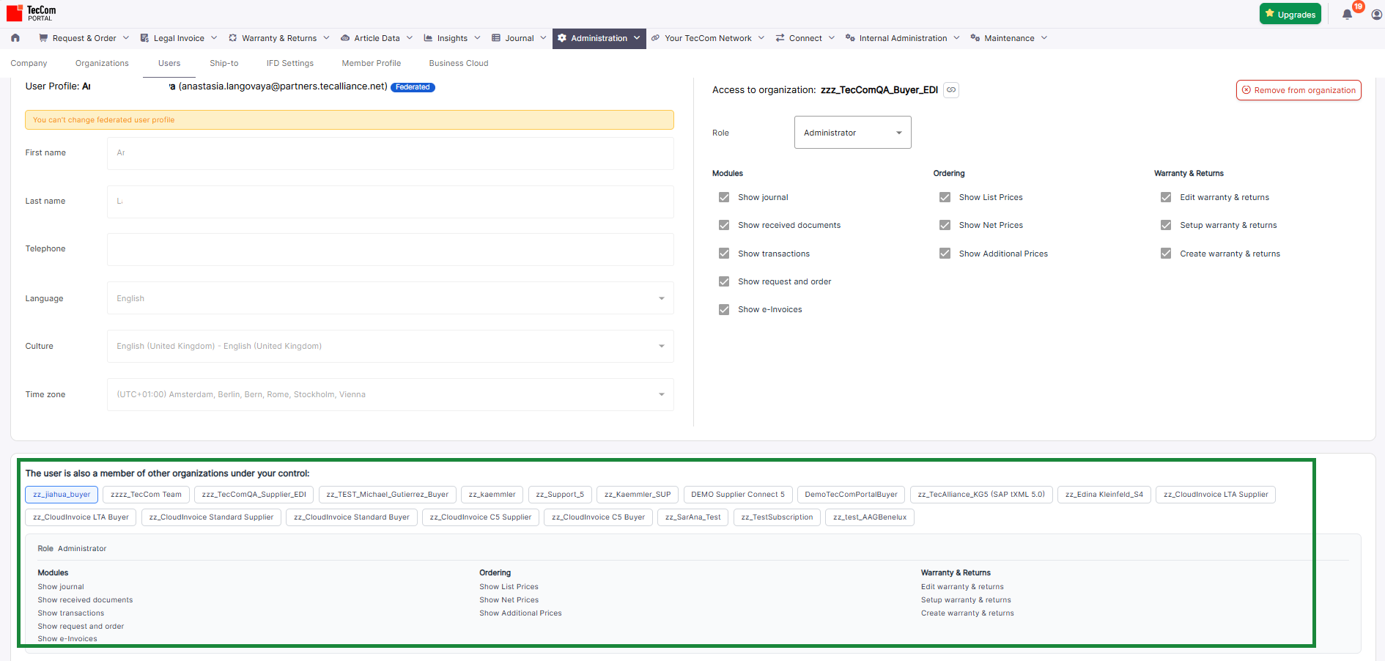Select the DEMO Supplier Connect 5 chip
The width and height of the screenshot is (1385, 661).
coord(738,495)
